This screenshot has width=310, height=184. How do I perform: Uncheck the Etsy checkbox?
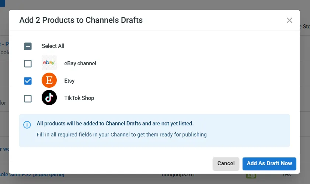pos(28,81)
